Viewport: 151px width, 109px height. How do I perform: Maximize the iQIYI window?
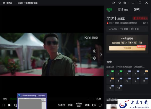click(140, 3)
